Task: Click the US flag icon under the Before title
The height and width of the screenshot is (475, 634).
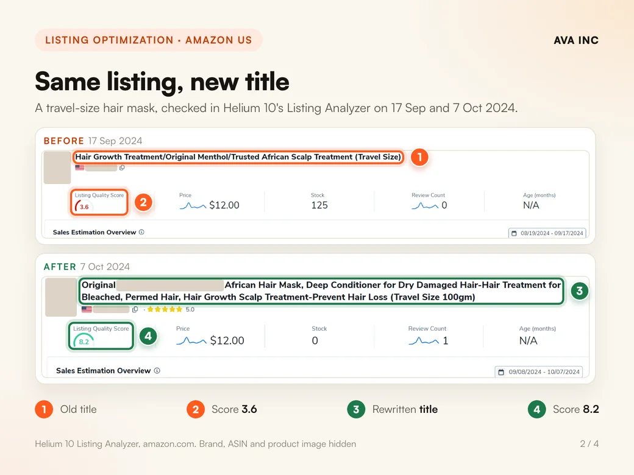Action: click(80, 167)
